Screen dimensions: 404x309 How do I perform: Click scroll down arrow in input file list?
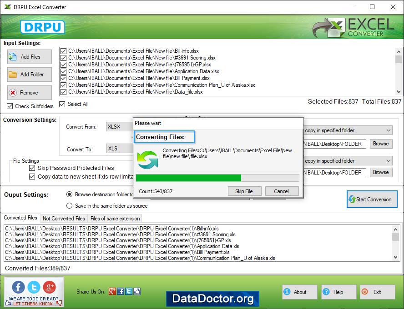click(399, 92)
